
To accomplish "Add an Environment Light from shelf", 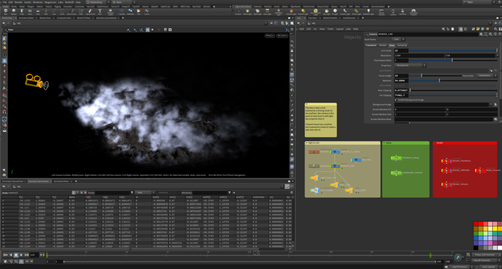I will tap(315, 12).
